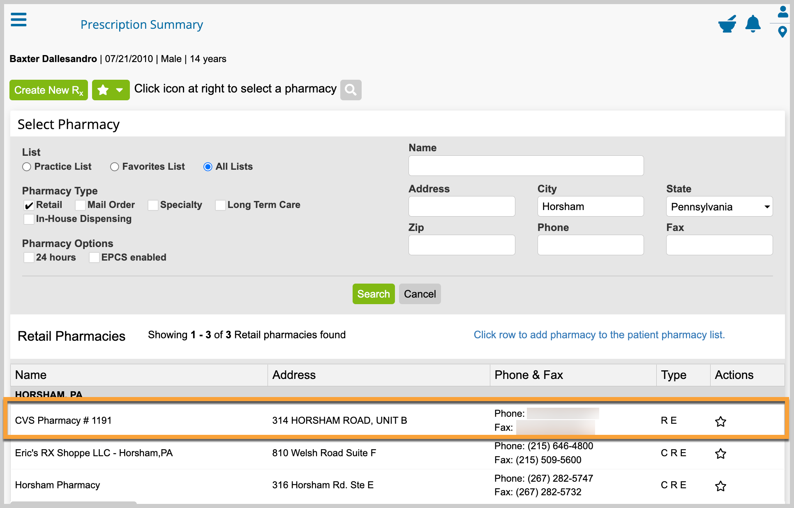
Task: Uncheck the Retail pharmacy type
Action: click(29, 205)
